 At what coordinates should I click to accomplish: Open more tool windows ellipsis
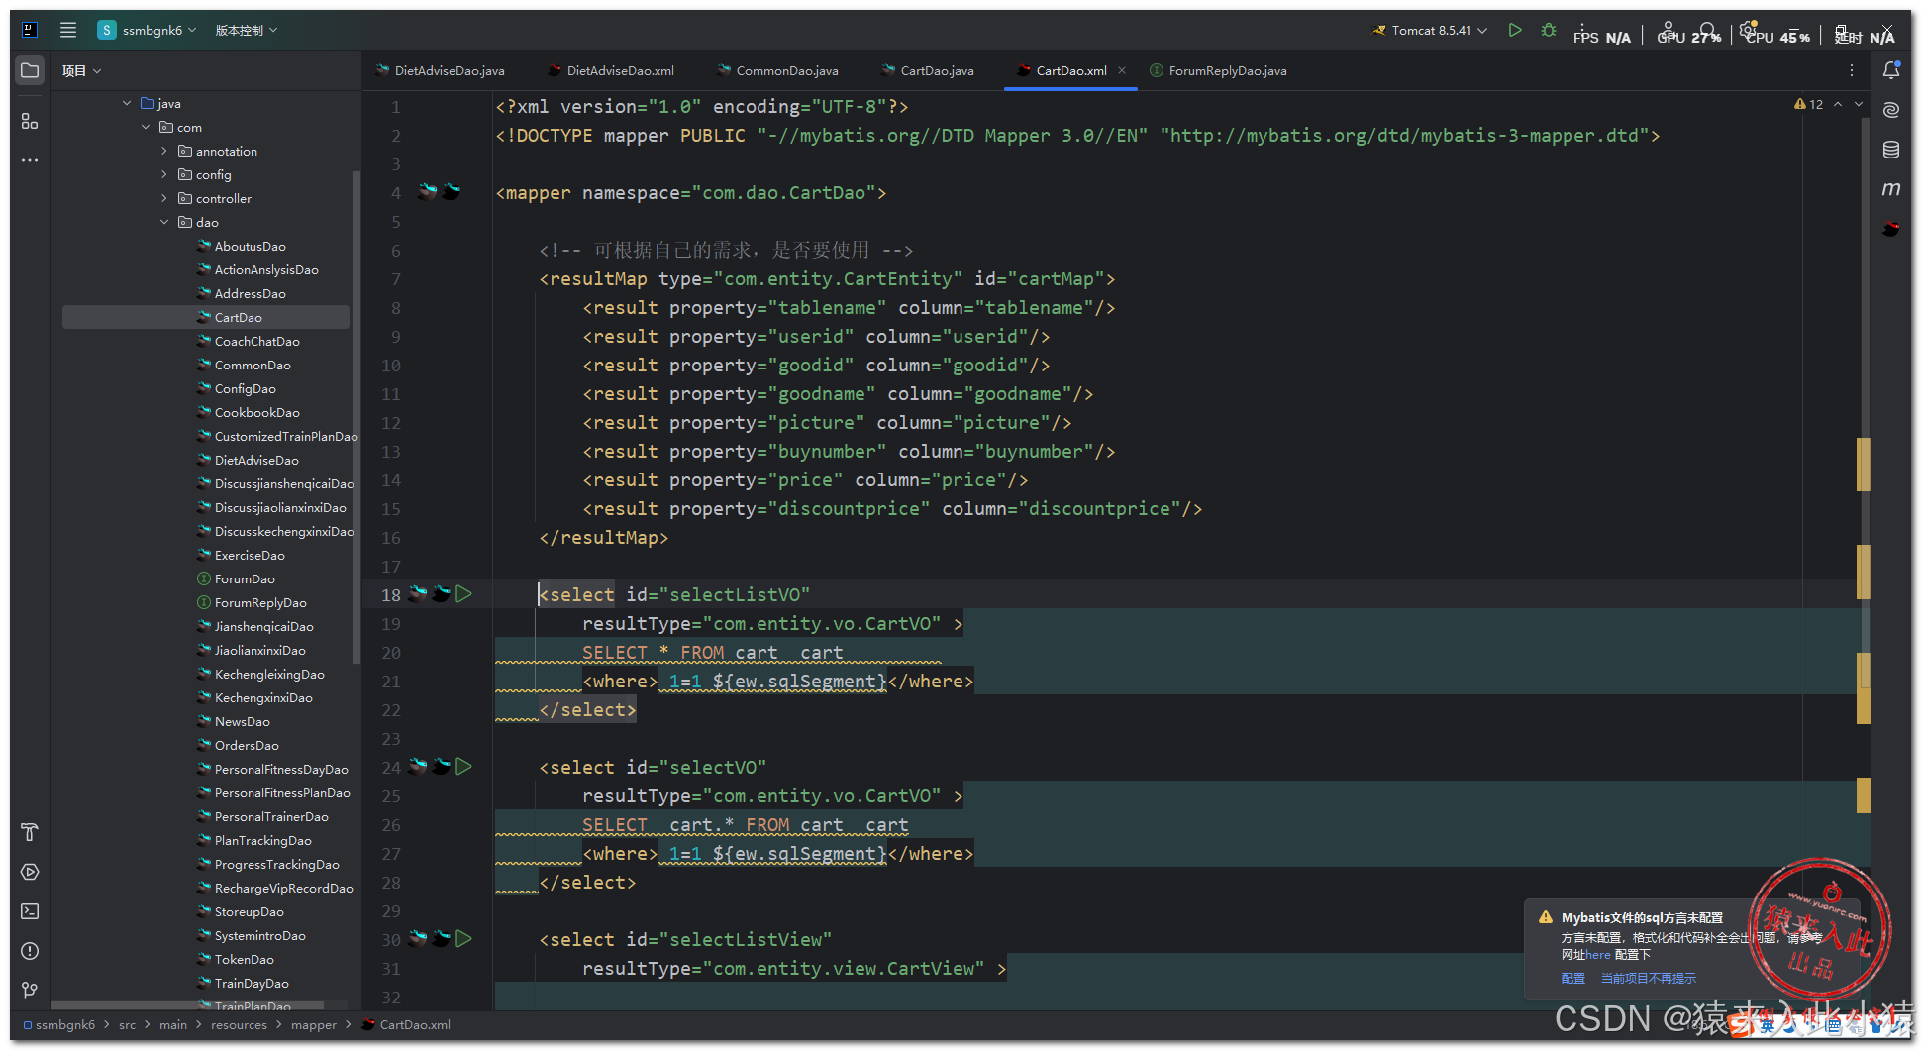click(x=30, y=160)
